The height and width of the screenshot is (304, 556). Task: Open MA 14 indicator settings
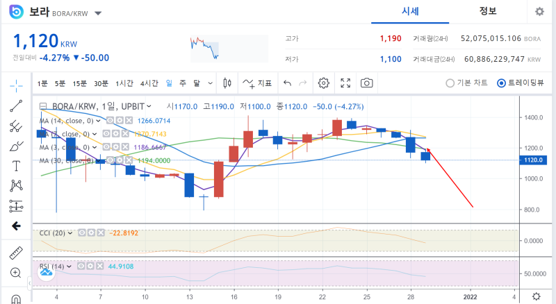point(120,121)
